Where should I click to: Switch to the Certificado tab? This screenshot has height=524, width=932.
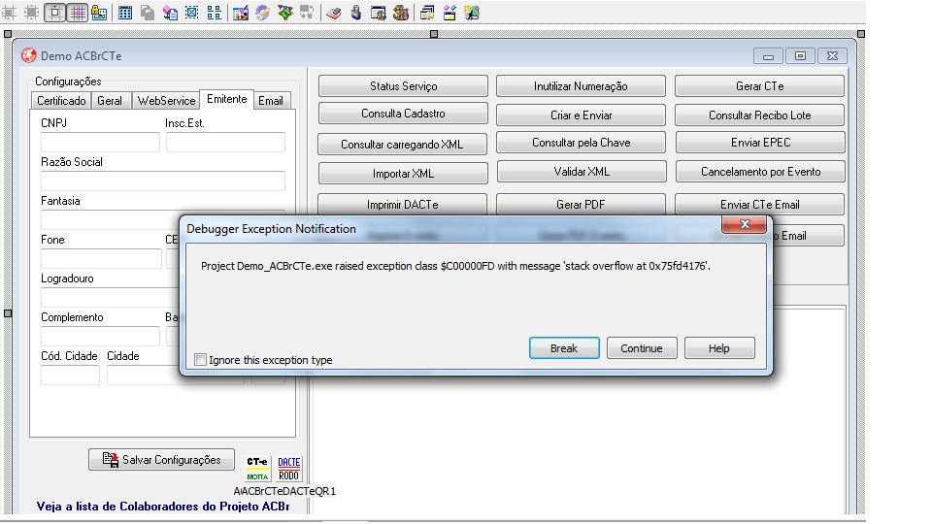click(x=61, y=101)
